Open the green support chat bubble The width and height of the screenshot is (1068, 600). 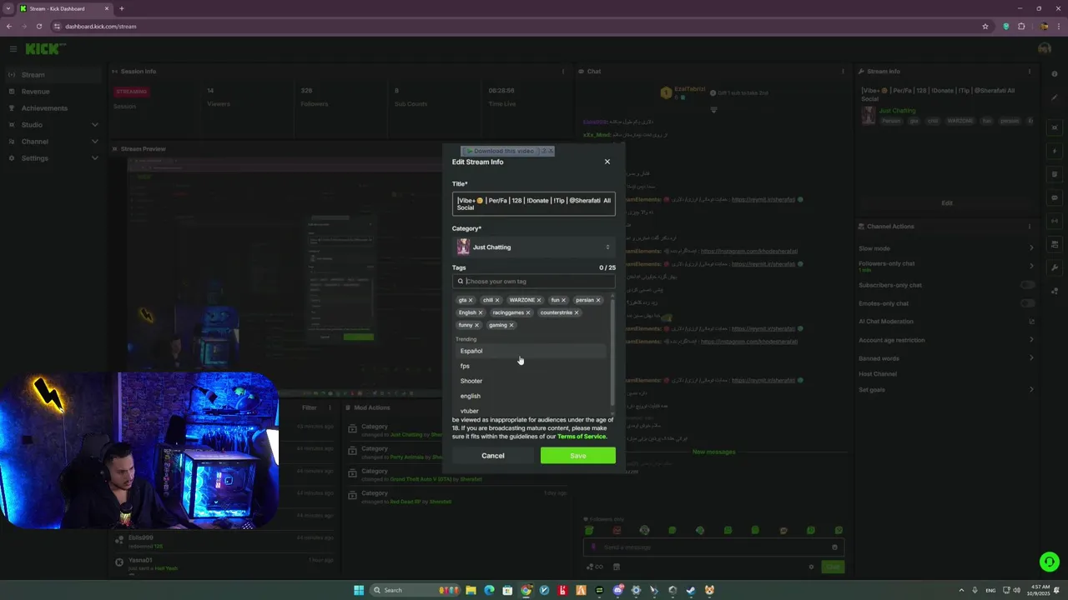(1050, 562)
